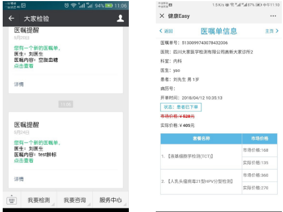The image size is (283, 212).
Task: Open 详情 of the 5月24日 reminder
Action: click(19, 179)
